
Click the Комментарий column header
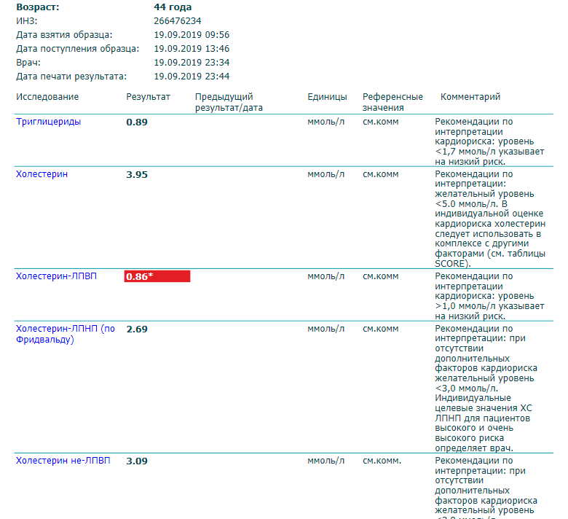[x=470, y=97]
